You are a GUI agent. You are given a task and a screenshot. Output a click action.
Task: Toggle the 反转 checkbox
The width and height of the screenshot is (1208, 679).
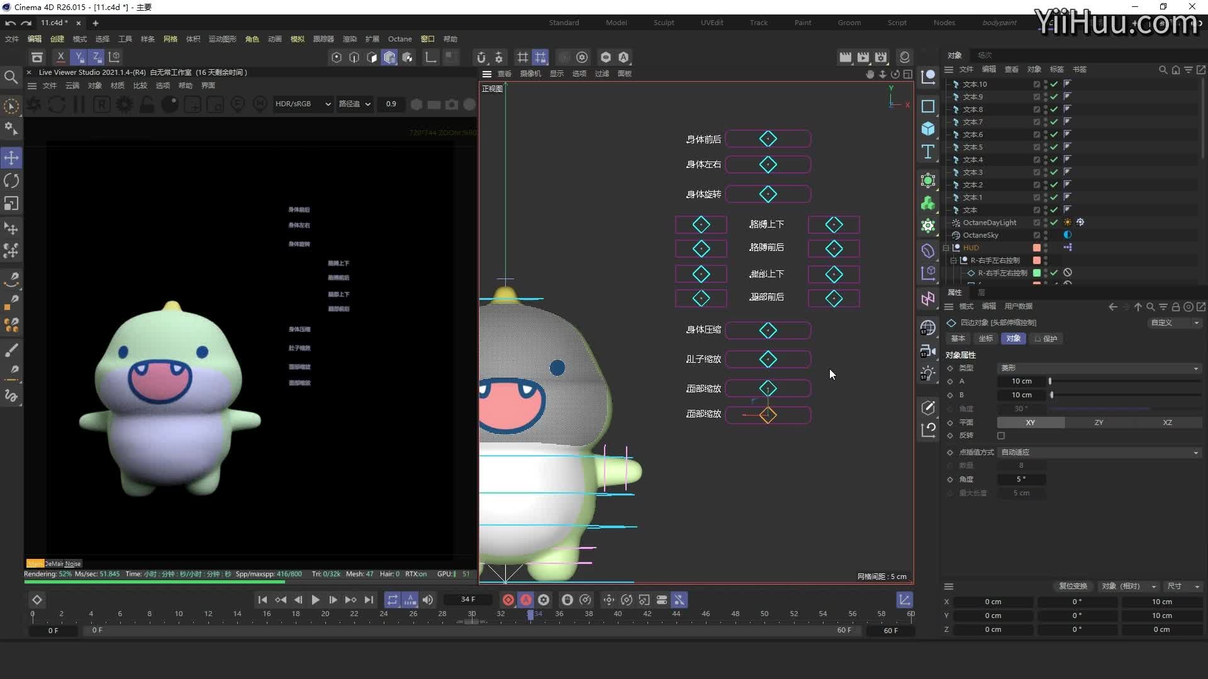pyautogui.click(x=1001, y=435)
